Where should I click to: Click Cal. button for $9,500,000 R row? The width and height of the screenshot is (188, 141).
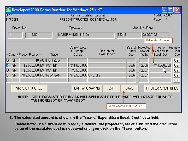pyautogui.click(x=177, y=66)
